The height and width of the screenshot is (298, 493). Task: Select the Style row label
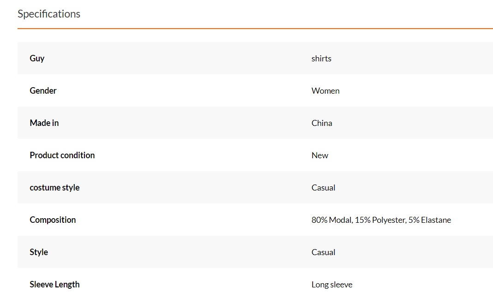coord(39,252)
